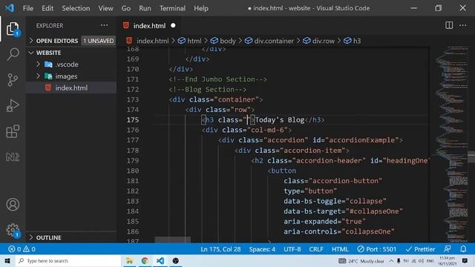Click Prettier status bar item
The image size is (475, 267).
(x=420, y=249)
